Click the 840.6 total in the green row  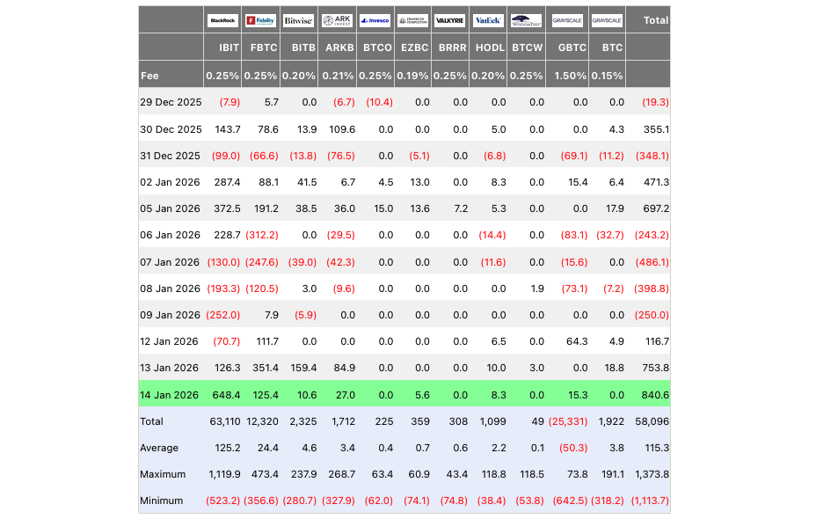pyautogui.click(x=655, y=393)
